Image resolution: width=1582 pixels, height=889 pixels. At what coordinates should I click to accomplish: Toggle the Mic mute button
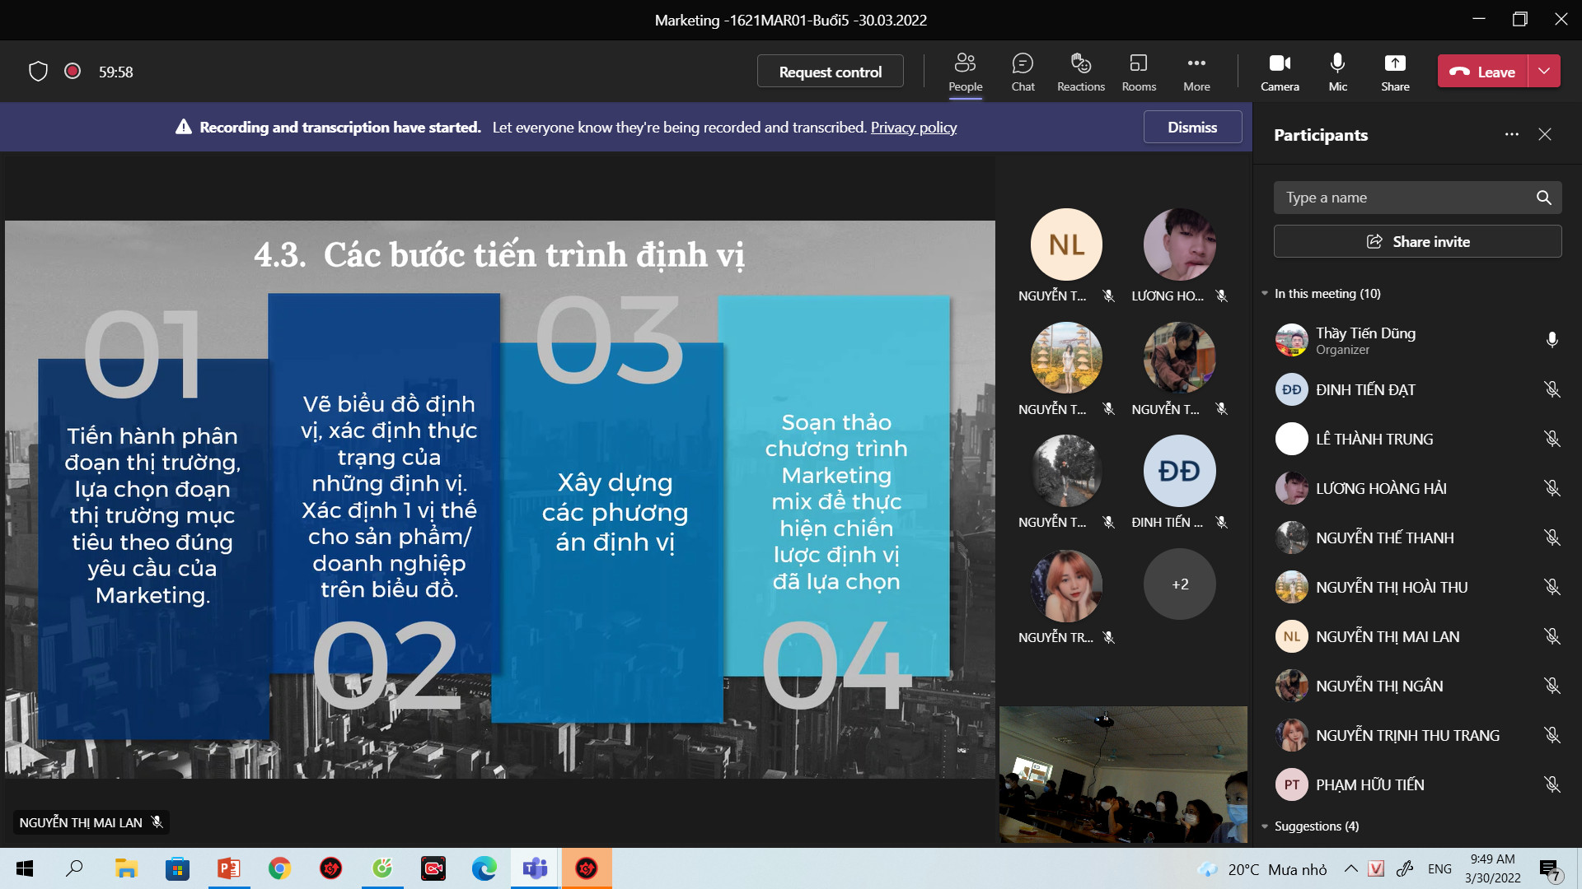(1337, 72)
